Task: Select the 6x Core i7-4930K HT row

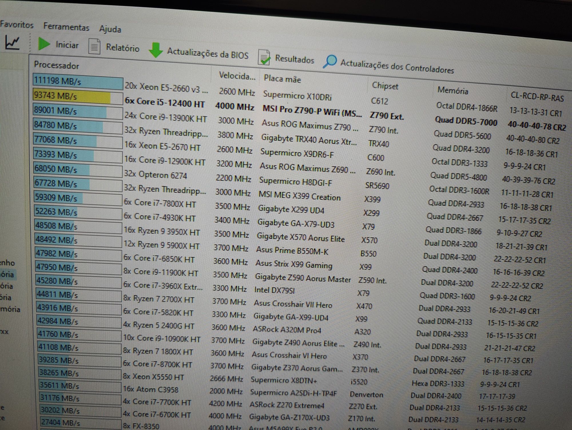Action: pyautogui.click(x=160, y=217)
